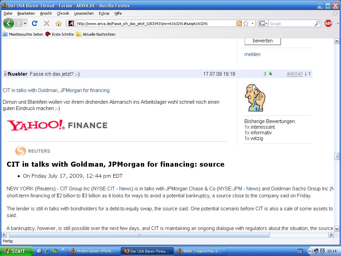Open the search engine selector dropdown
Screen dimensions: 341x256
[x=263, y=23]
